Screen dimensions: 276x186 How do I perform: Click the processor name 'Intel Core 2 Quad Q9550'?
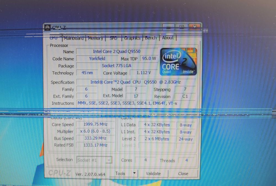116,52
